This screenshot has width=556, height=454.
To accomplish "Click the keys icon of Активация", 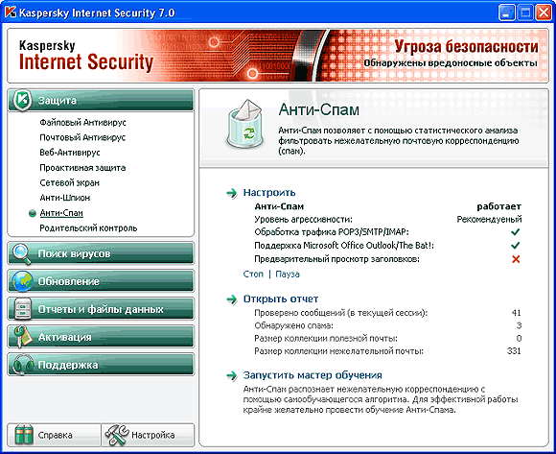I will click(x=22, y=337).
